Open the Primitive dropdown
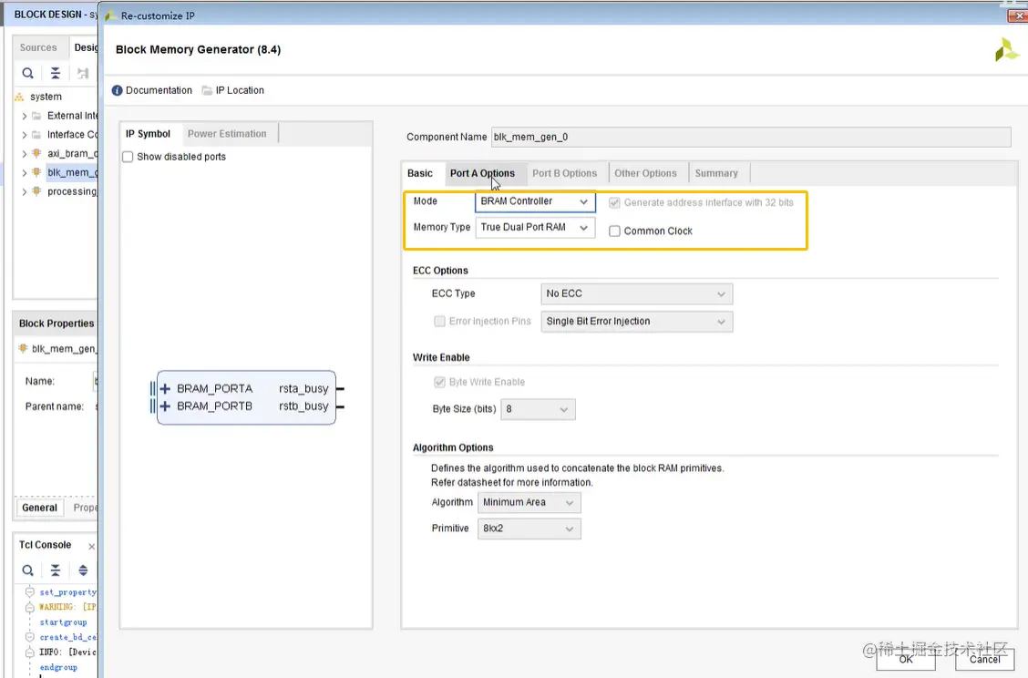This screenshot has height=678, width=1028. point(529,529)
